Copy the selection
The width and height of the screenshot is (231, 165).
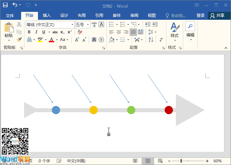(x=19, y=32)
